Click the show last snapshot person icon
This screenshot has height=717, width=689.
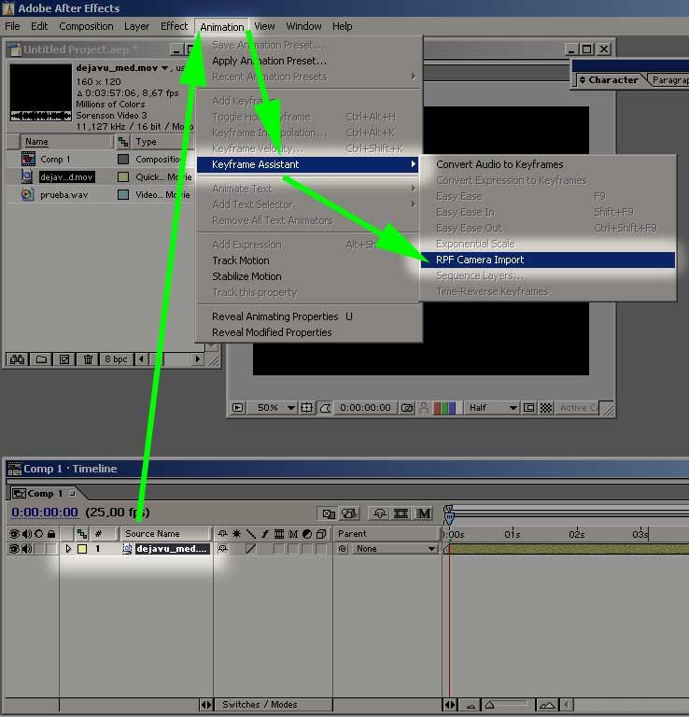coord(424,407)
